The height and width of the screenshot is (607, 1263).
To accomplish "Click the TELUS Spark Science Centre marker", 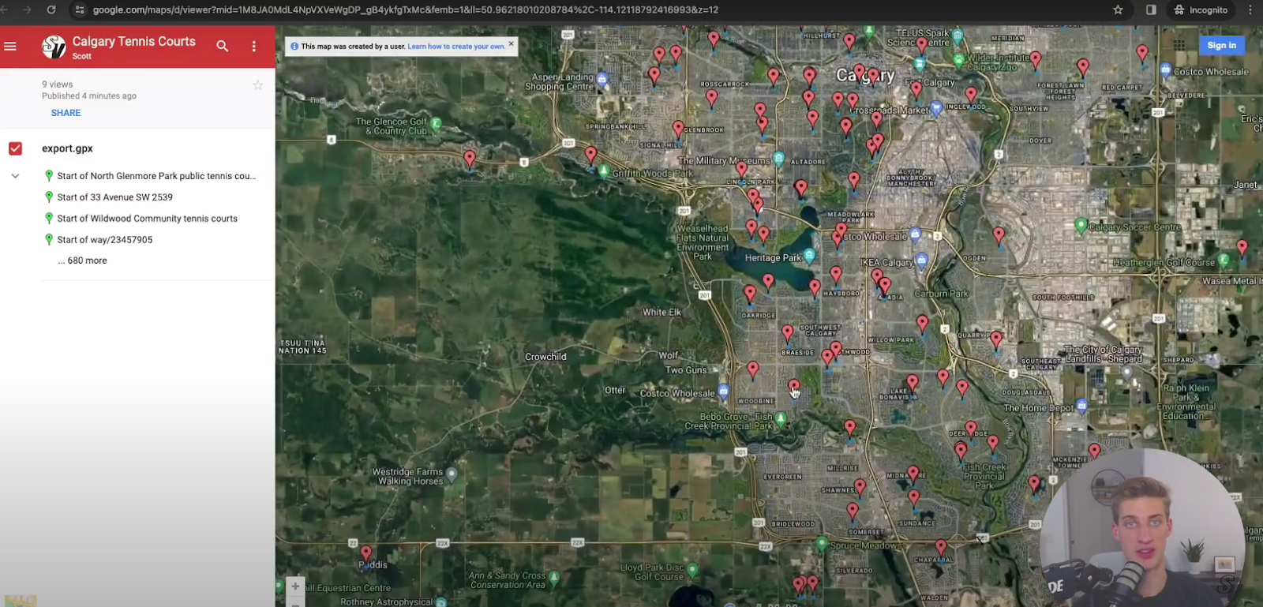I will point(957,36).
